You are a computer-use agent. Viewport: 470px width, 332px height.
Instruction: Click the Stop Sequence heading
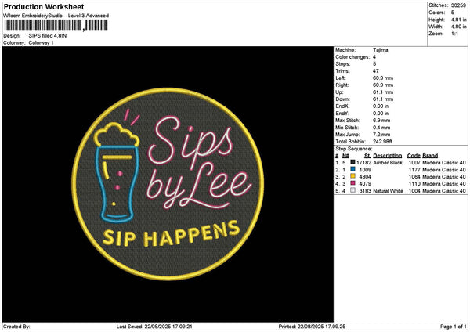click(354, 149)
